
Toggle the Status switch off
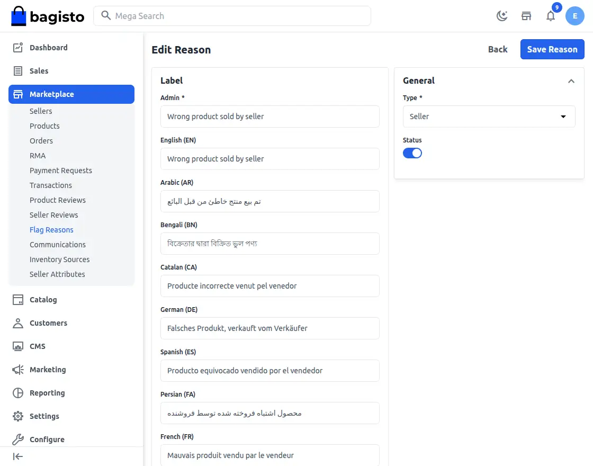click(412, 153)
